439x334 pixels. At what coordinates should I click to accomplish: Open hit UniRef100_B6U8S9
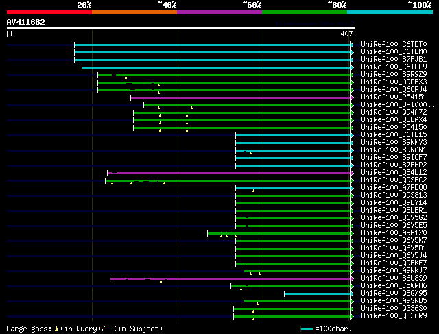coord(394,278)
